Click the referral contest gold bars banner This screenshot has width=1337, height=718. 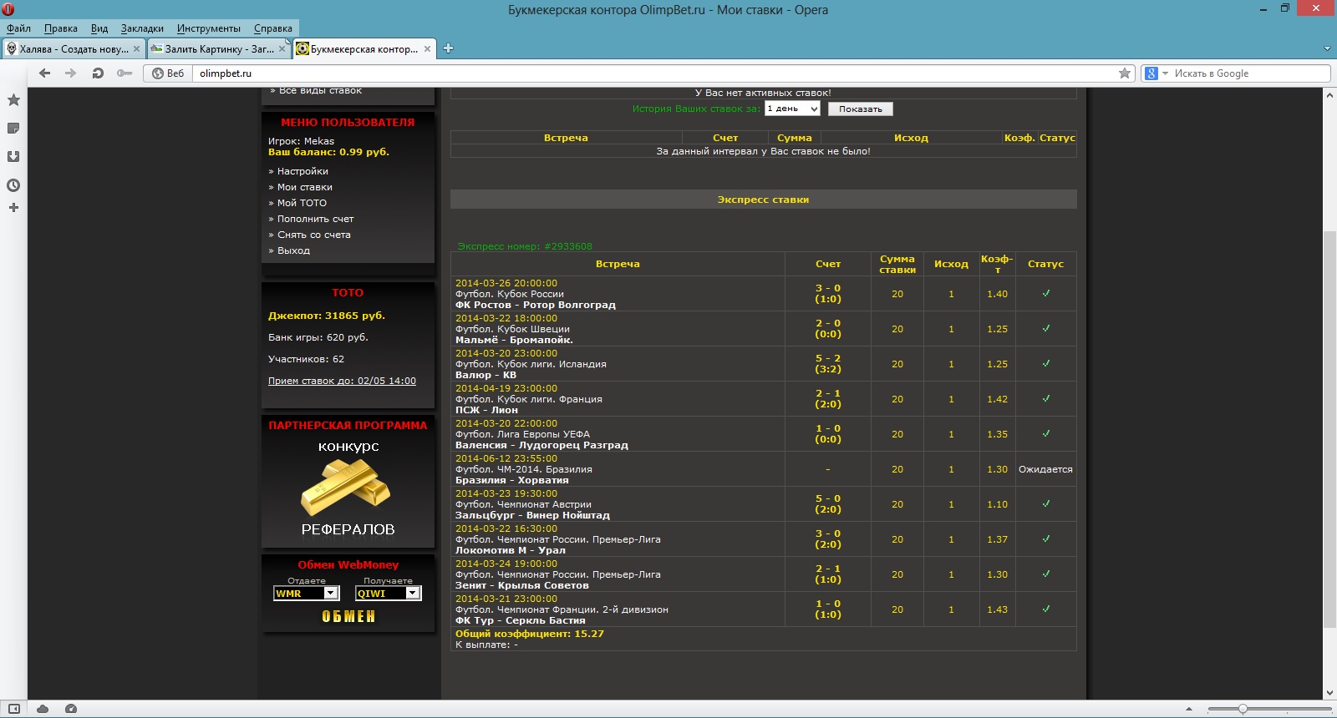coord(348,489)
